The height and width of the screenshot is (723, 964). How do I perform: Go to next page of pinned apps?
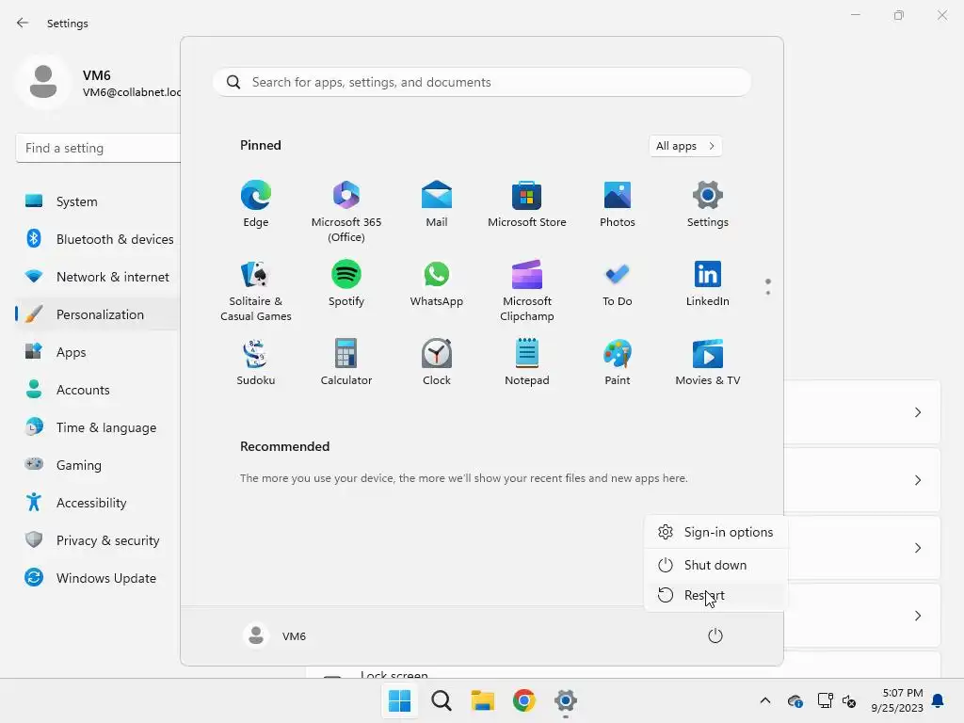pyautogui.click(x=768, y=293)
